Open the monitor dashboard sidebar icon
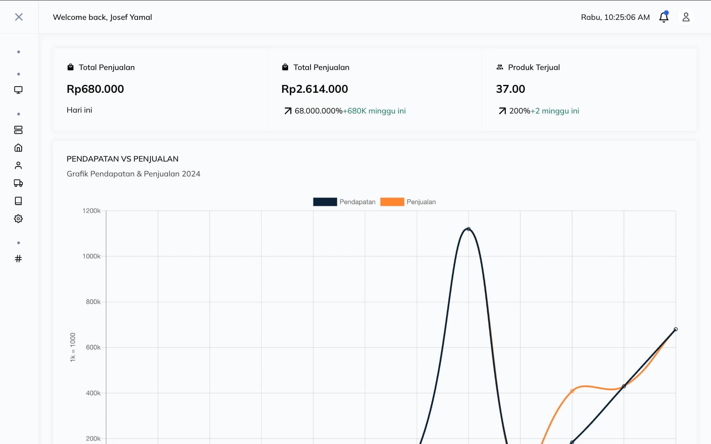 click(x=18, y=90)
